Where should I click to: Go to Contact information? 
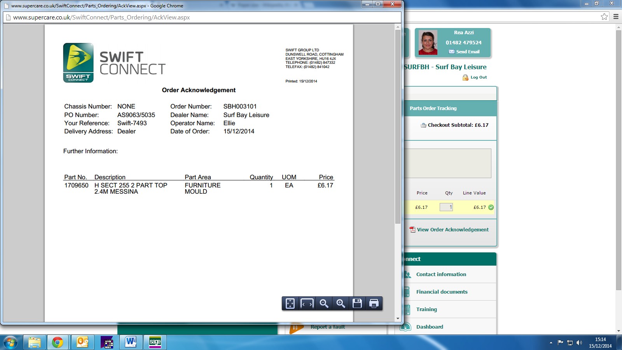441,274
